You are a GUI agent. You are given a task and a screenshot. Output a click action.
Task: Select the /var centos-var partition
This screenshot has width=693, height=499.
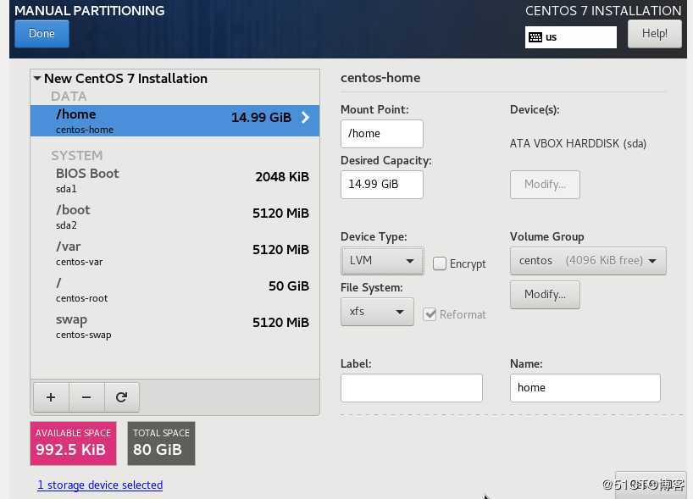[x=175, y=253]
